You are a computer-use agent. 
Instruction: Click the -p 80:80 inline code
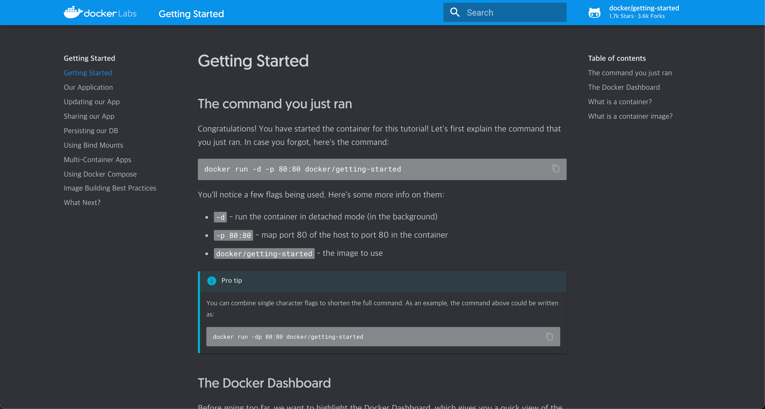coord(233,235)
